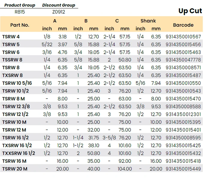The image size is (208, 178).
Task: Select barcode 9314350015449
Action: pyautogui.click(x=183, y=169)
